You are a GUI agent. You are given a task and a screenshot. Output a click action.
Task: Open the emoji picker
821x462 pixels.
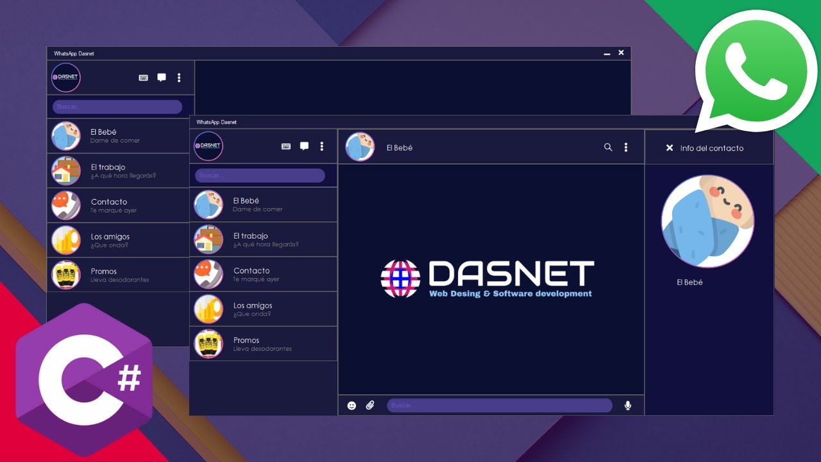[x=351, y=406]
